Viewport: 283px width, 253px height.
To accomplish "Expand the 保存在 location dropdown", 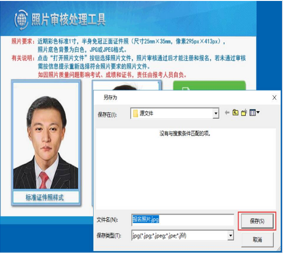I will [x=216, y=113].
